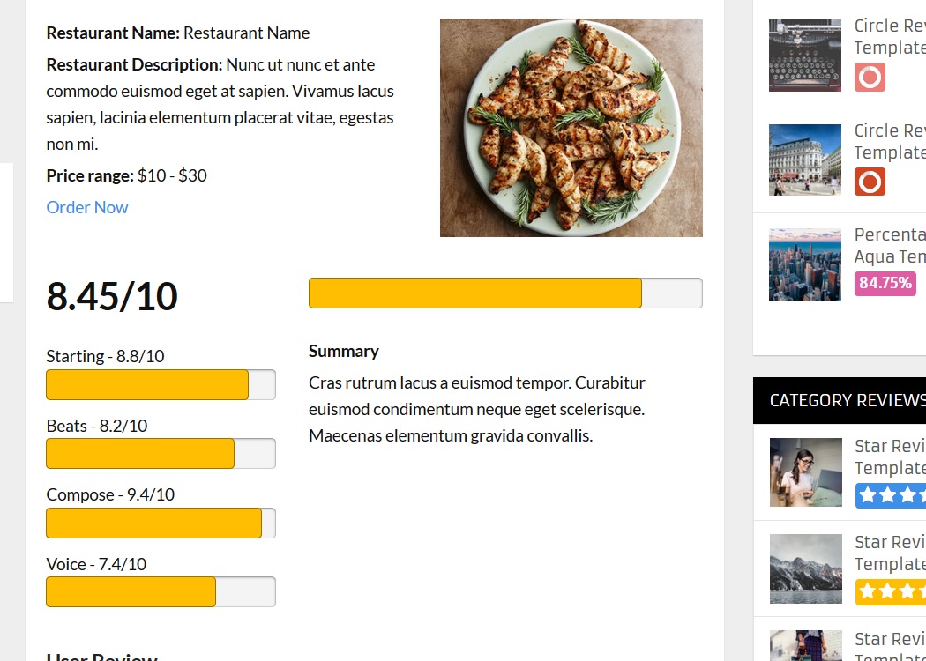Click the Starting 8.8/10 rating bar
926x661 pixels.
[161, 385]
